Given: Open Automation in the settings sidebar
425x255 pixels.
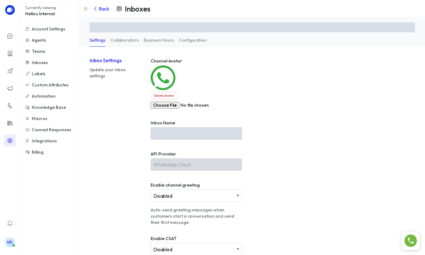Looking at the screenshot, I should 49,96.
